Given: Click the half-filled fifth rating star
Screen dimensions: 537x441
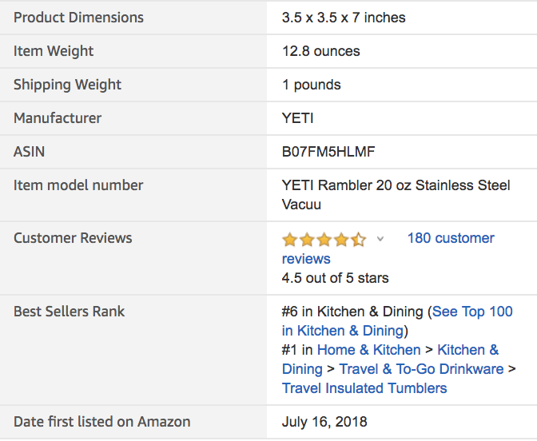Looking at the screenshot, I should tap(359, 239).
